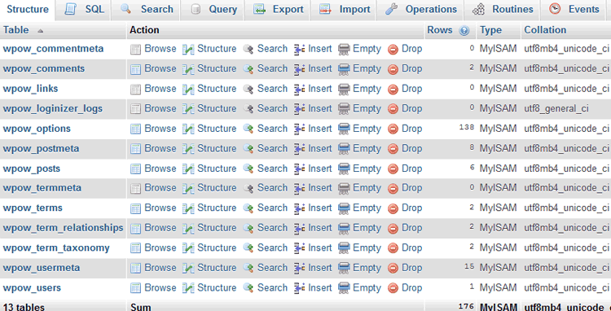Viewport: 611px width, 311px height.
Task: Open the wpow_posts table link
Action: [32, 169]
